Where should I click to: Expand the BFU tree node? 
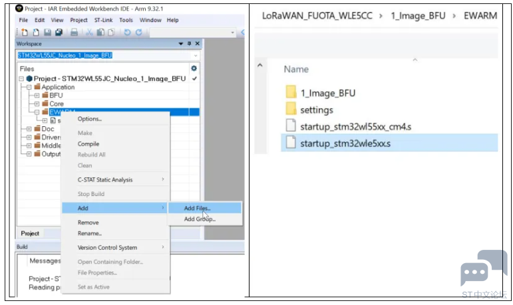(x=37, y=96)
